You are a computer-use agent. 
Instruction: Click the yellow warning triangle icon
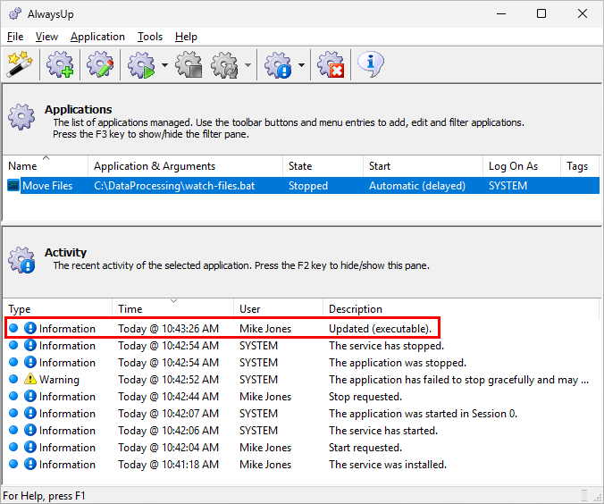click(30, 379)
